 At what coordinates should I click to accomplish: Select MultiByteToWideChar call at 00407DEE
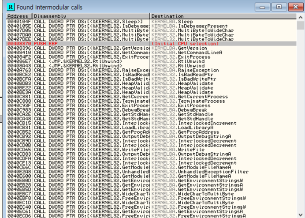tap(151, 39)
